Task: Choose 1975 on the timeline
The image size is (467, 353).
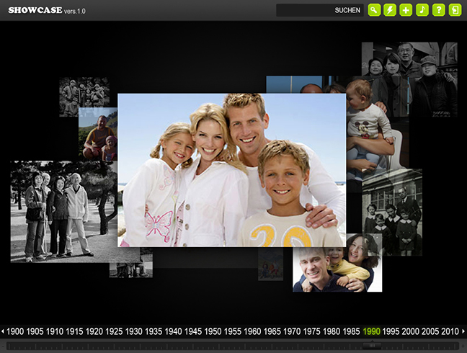Action: pyautogui.click(x=311, y=331)
